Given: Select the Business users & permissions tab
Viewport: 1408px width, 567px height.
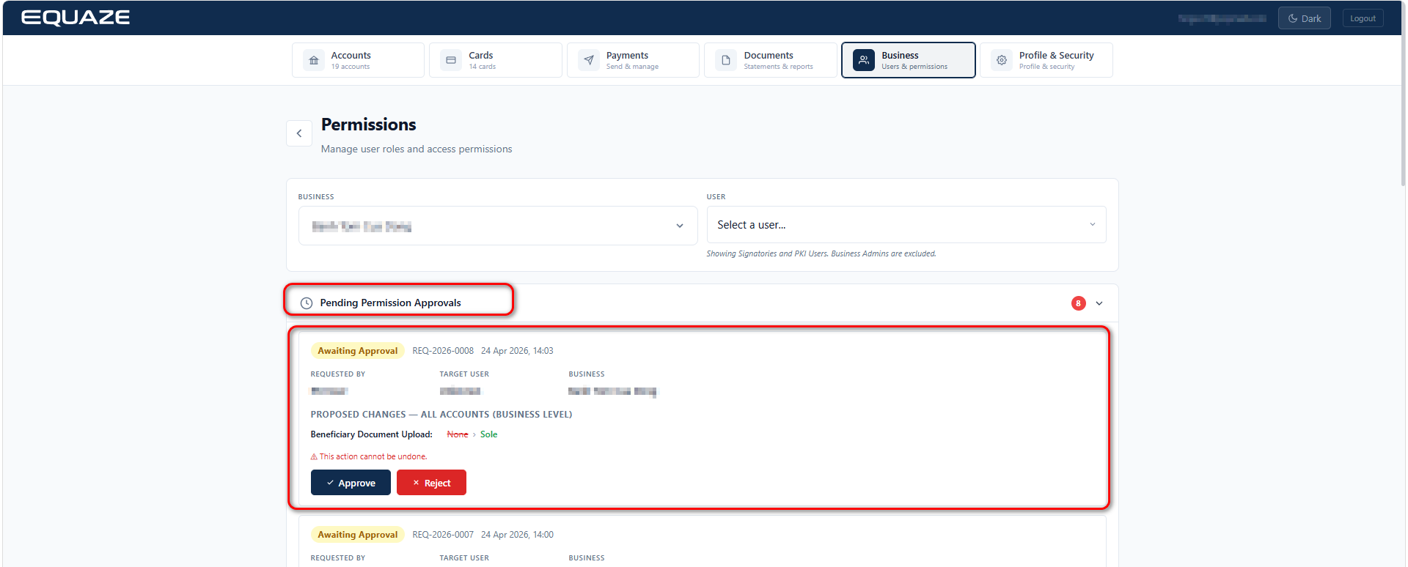Looking at the screenshot, I should pos(909,60).
